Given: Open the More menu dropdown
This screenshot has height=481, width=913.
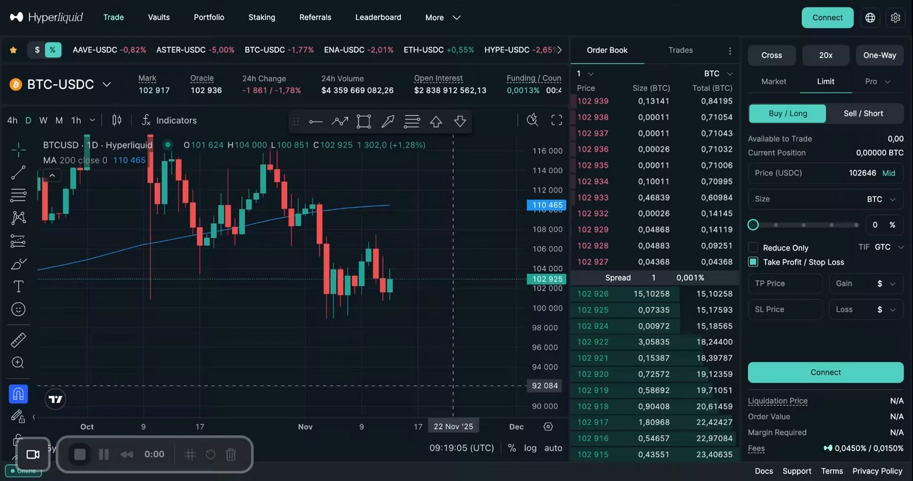Looking at the screenshot, I should pos(443,18).
